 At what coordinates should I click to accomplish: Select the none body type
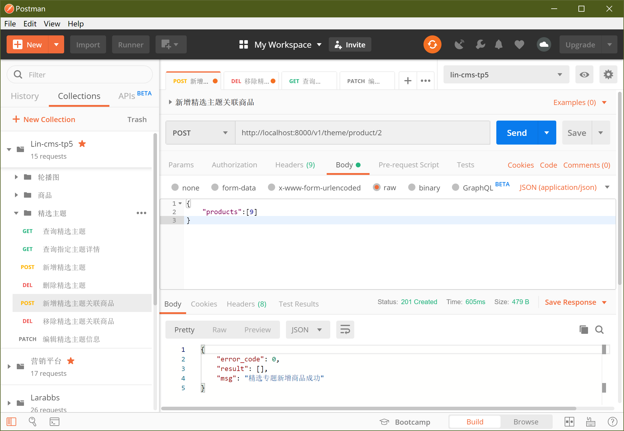point(175,187)
